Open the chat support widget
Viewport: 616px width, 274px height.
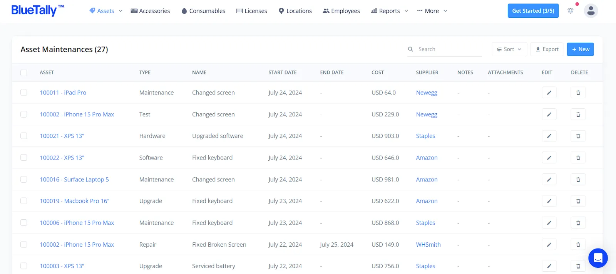598,258
